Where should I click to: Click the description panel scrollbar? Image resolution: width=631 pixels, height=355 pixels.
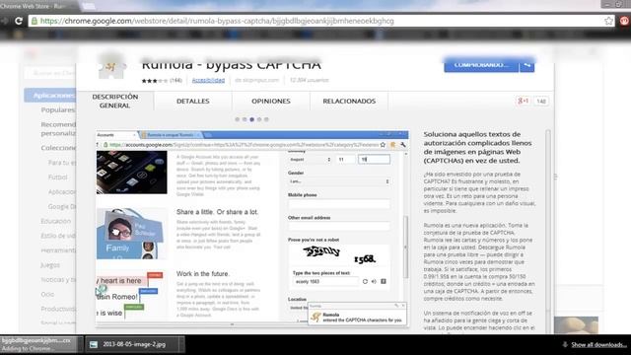click(x=548, y=221)
